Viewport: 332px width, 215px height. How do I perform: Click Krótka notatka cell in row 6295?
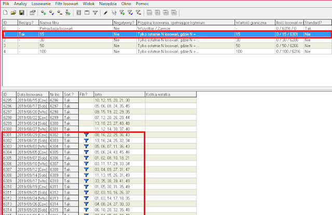(x=171, y=100)
